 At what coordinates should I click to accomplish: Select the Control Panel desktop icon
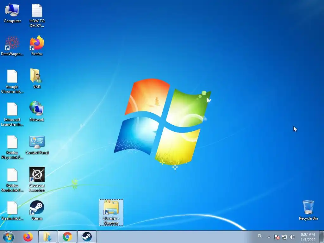[x=37, y=145]
